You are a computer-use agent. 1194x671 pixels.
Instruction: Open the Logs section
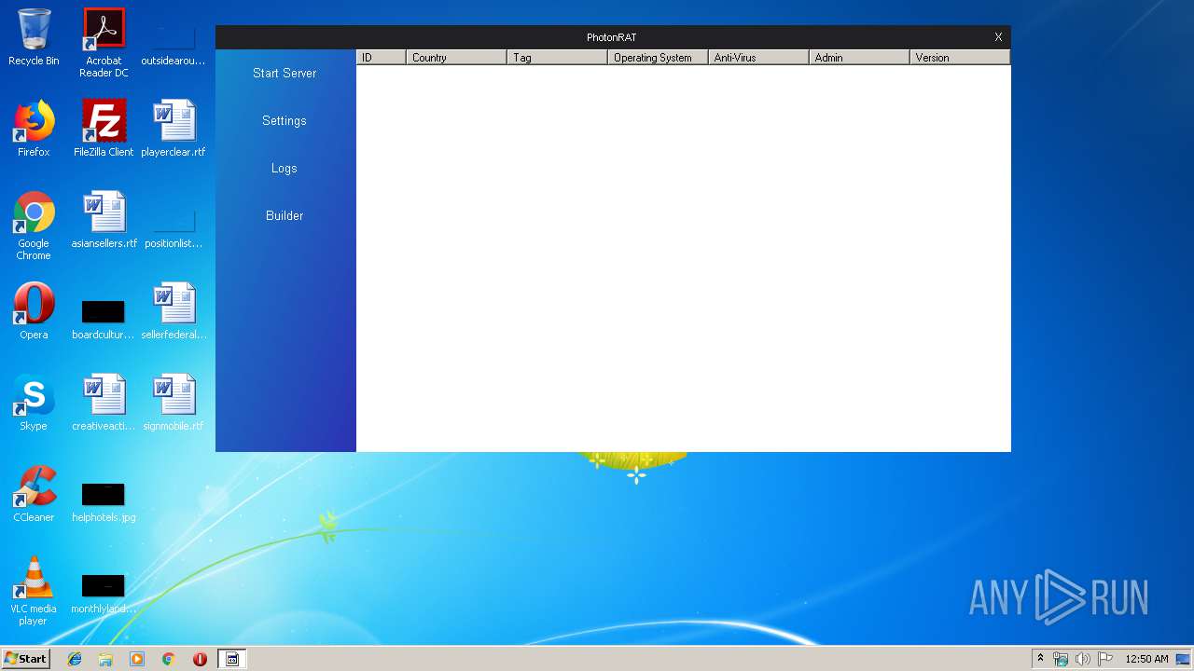[x=285, y=168]
